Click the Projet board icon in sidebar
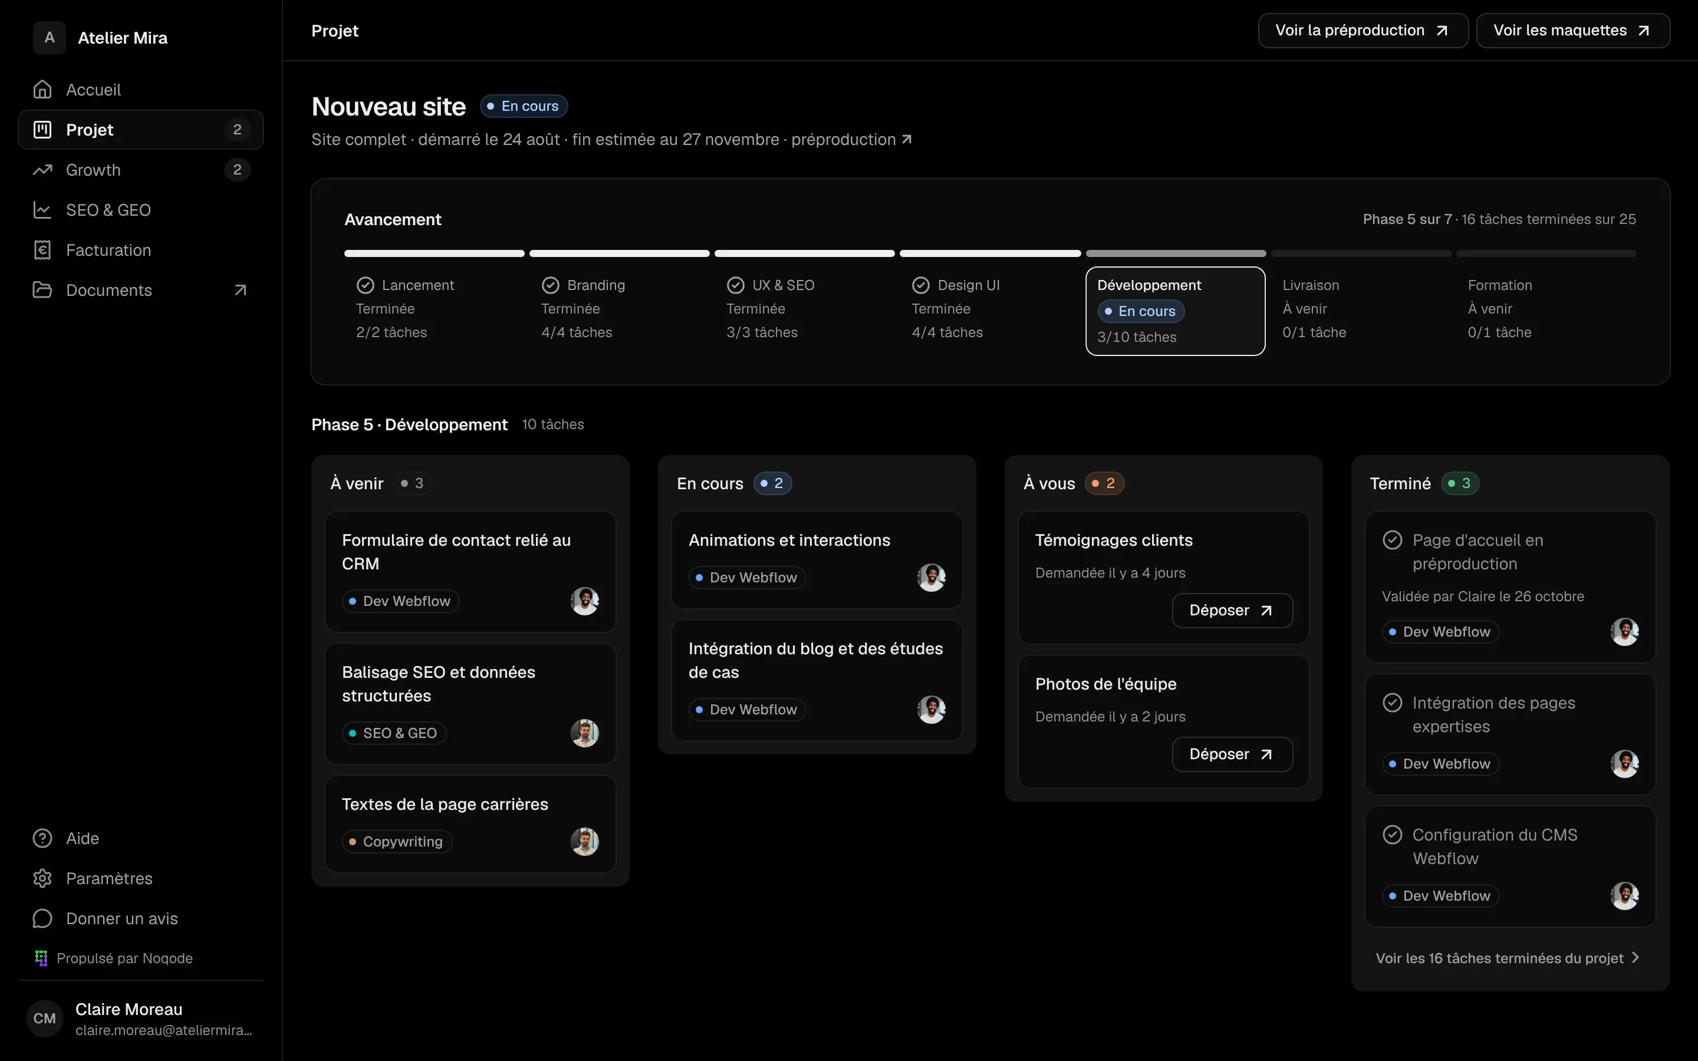The height and width of the screenshot is (1061, 1698). coord(43,130)
